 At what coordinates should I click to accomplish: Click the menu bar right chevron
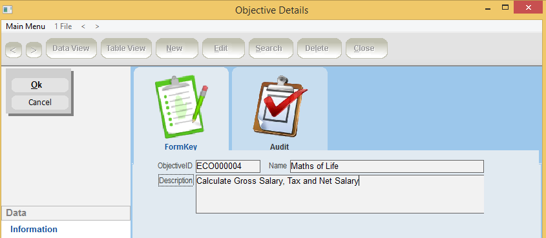coord(97,26)
